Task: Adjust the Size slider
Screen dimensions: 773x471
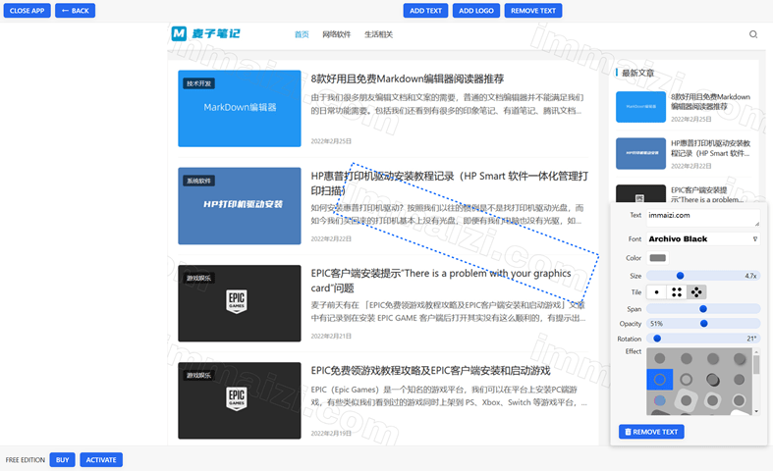Action: tap(703, 276)
